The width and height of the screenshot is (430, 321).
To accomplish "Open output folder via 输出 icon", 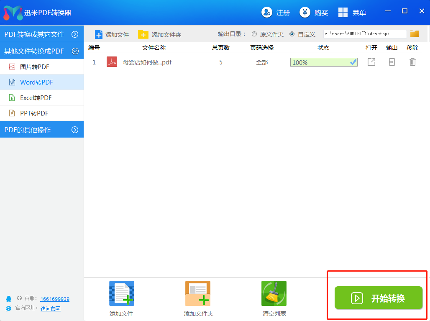I will (x=392, y=62).
